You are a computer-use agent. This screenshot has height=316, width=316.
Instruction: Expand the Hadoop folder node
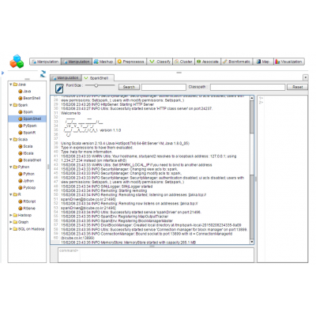(x=11, y=215)
